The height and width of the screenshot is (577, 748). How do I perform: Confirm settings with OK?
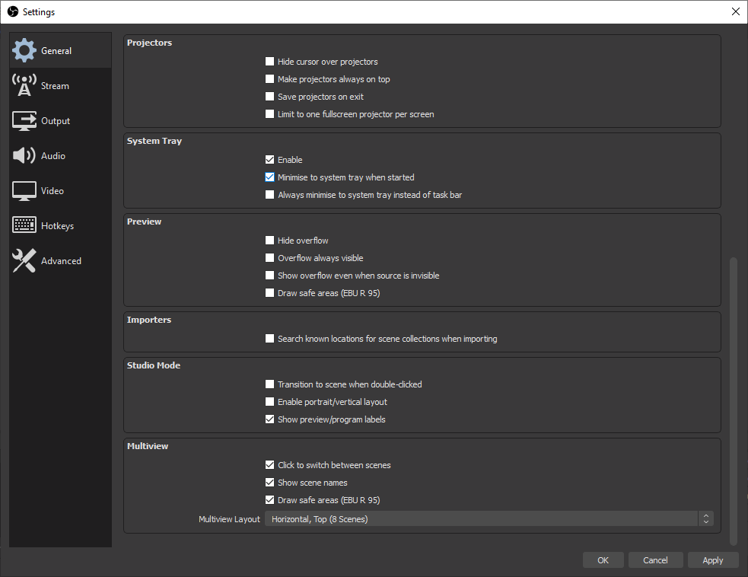coord(603,559)
